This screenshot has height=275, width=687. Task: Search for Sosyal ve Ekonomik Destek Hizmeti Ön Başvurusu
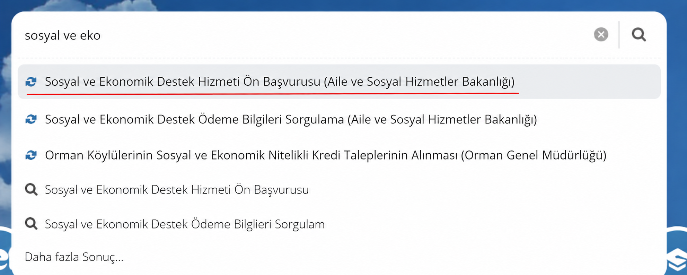click(177, 190)
